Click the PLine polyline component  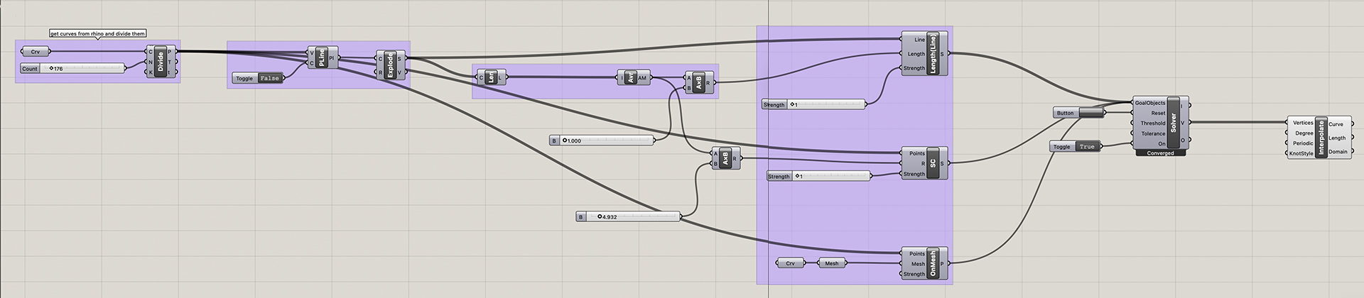tap(323, 58)
